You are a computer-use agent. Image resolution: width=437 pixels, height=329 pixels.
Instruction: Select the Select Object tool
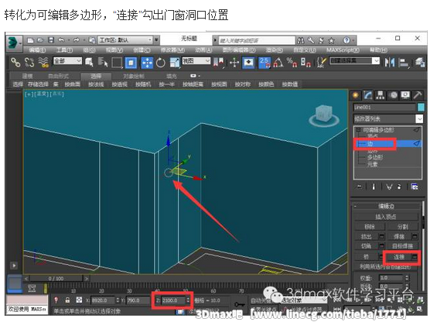[89, 62]
